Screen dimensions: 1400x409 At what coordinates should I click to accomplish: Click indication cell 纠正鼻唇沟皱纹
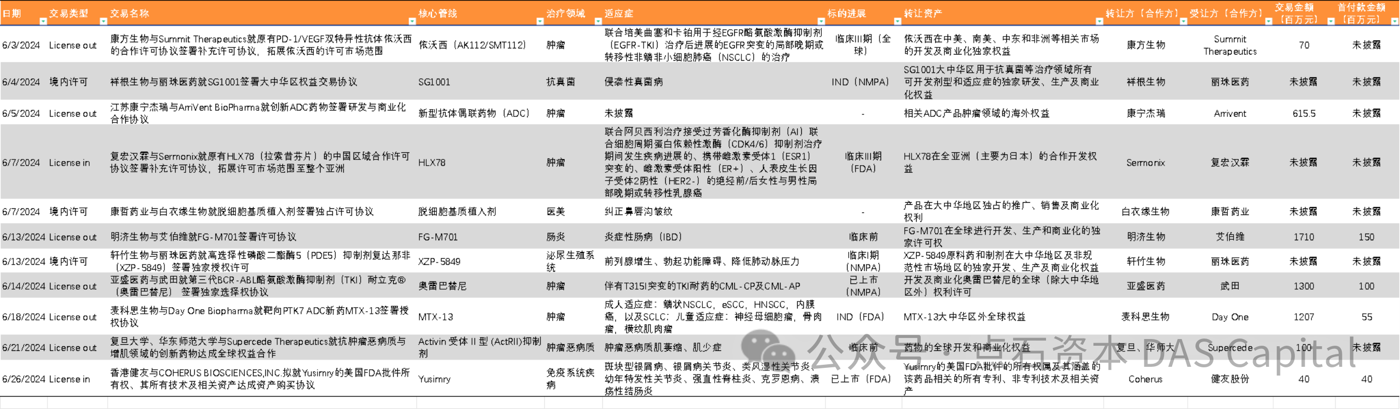coord(638,211)
